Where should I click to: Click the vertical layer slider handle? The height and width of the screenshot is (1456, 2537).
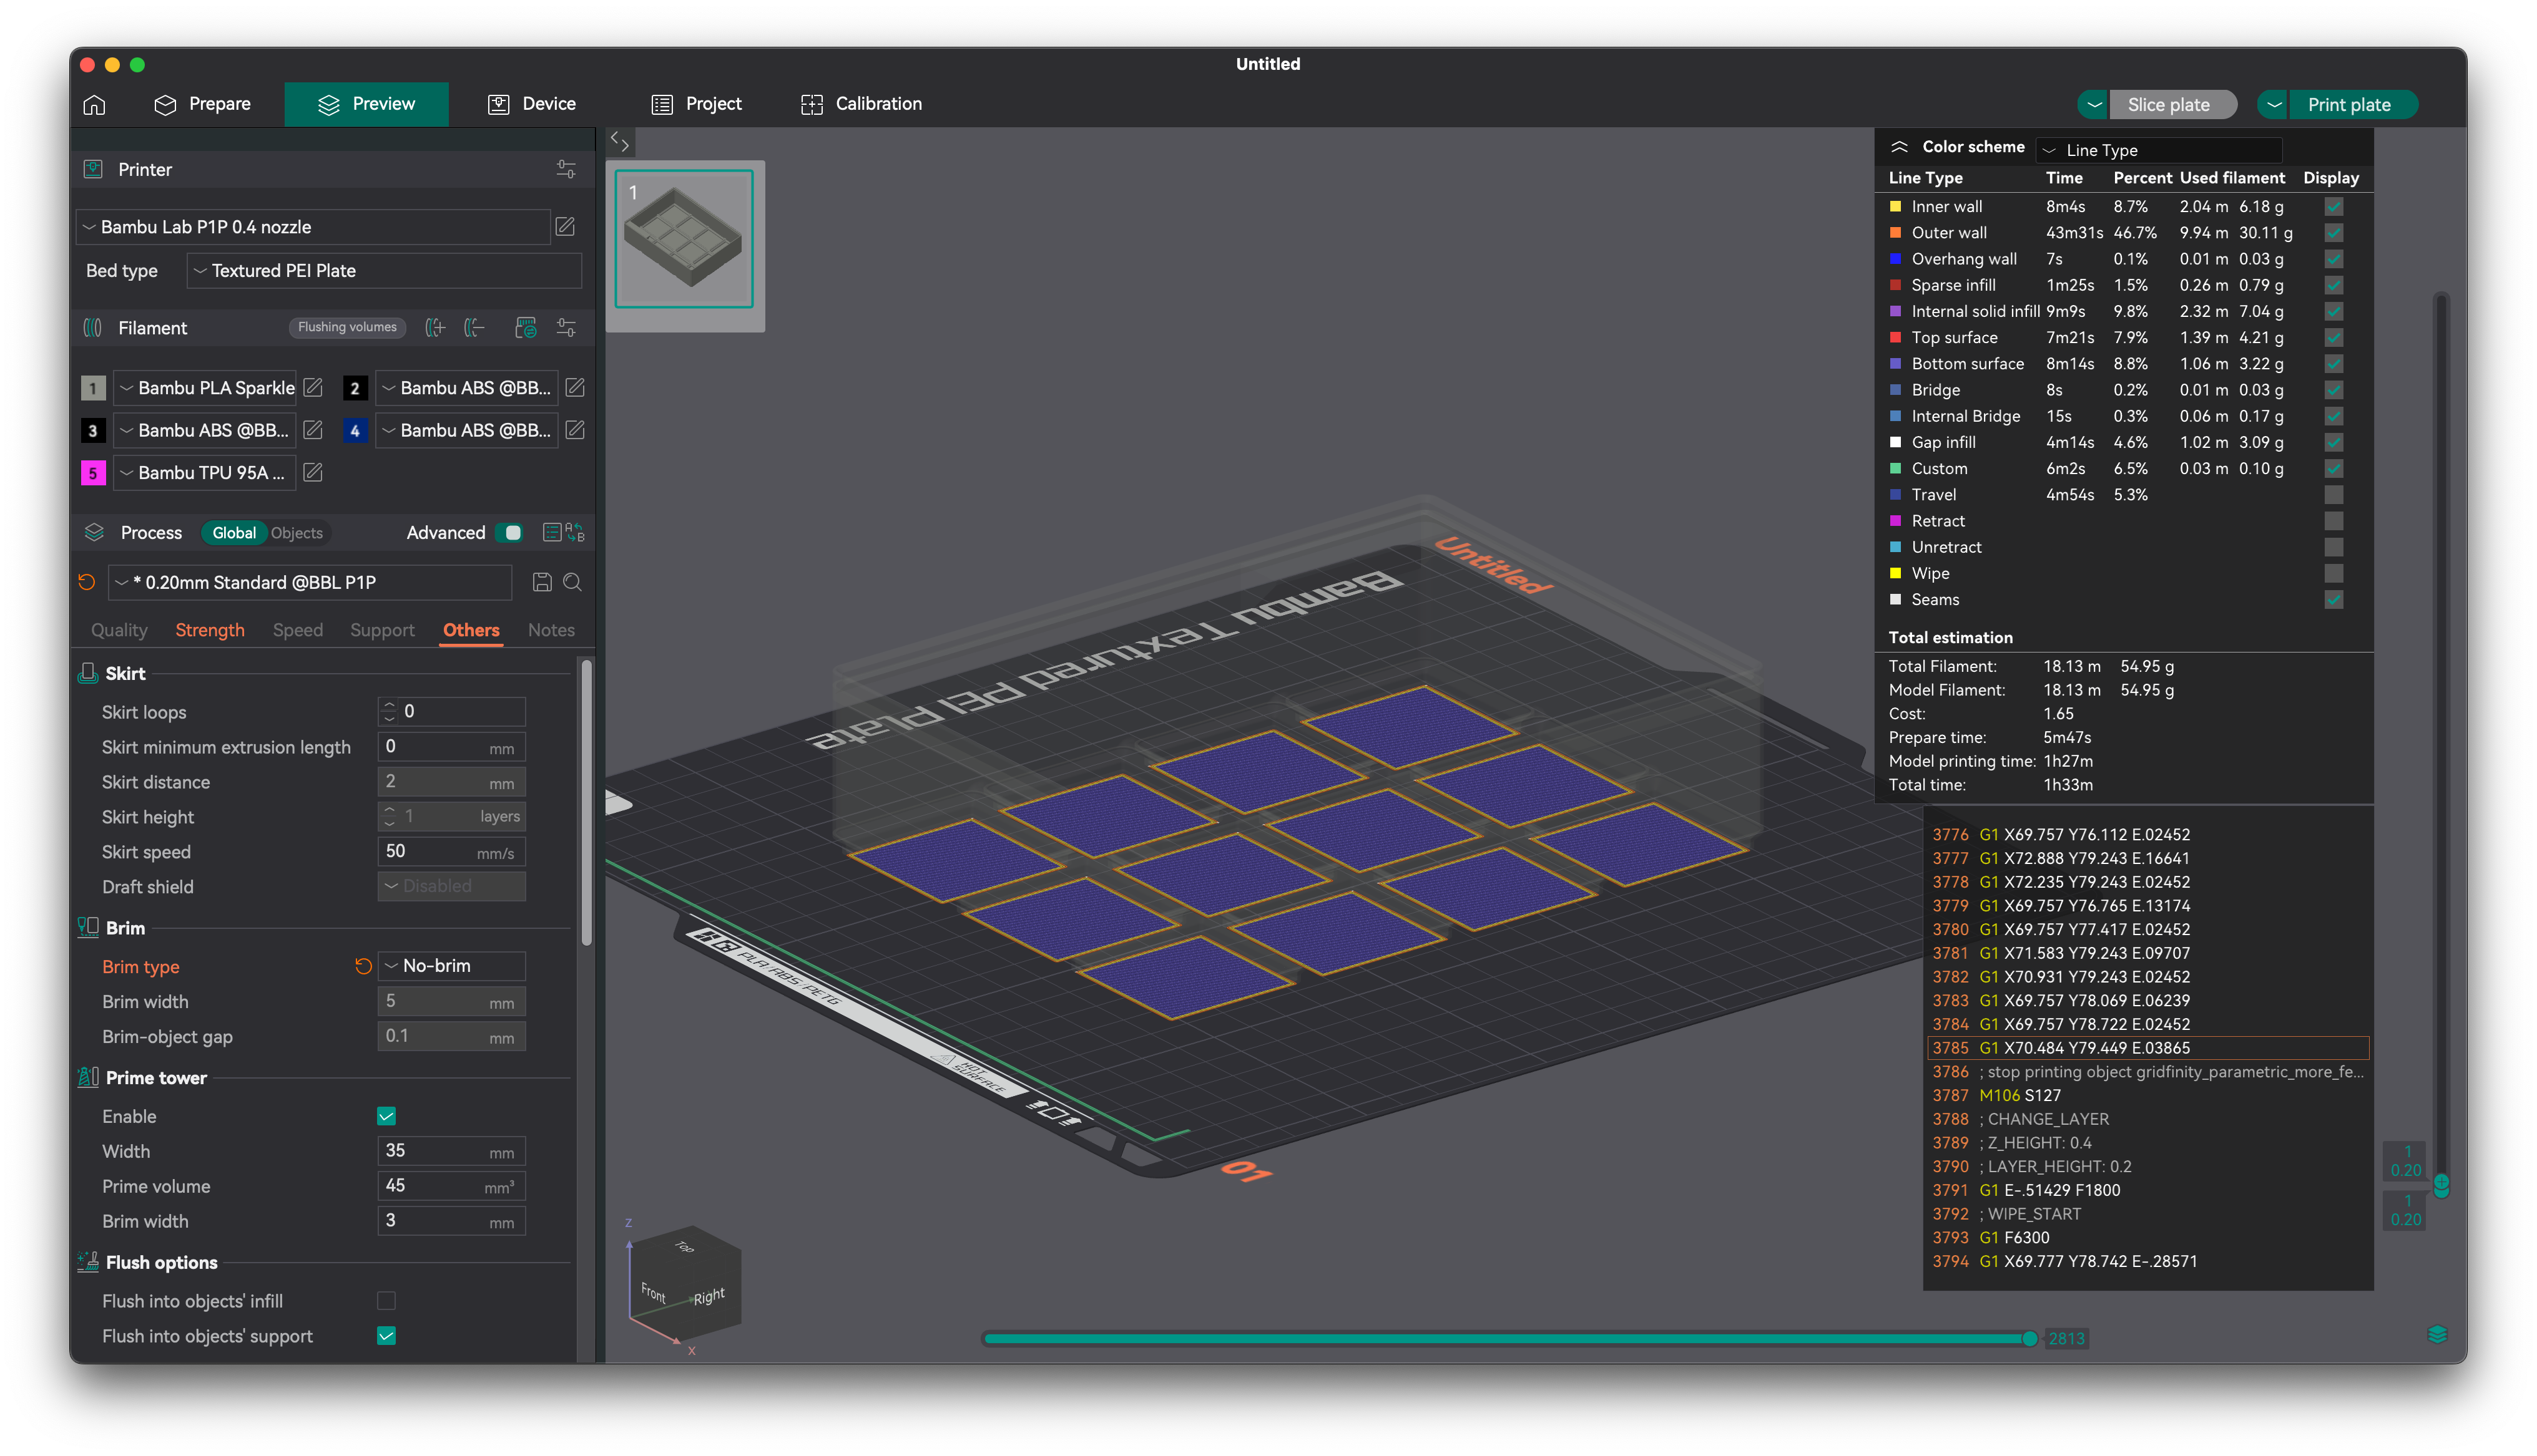[2441, 1185]
